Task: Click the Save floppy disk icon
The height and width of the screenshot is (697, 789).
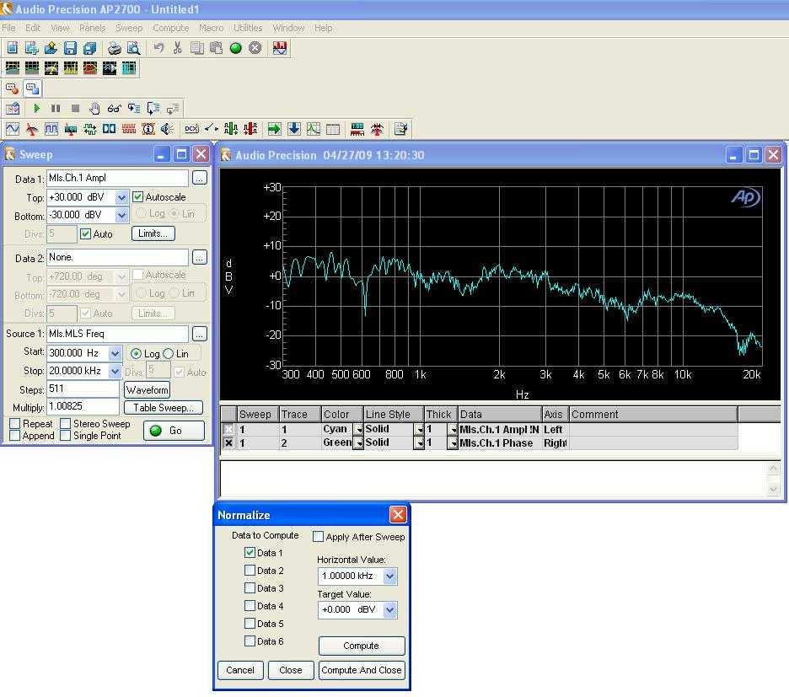Action: [x=71, y=48]
